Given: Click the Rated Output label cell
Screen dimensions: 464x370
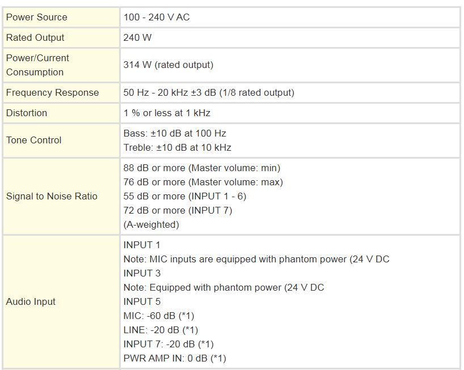Looking at the screenshot, I should [x=35, y=37].
